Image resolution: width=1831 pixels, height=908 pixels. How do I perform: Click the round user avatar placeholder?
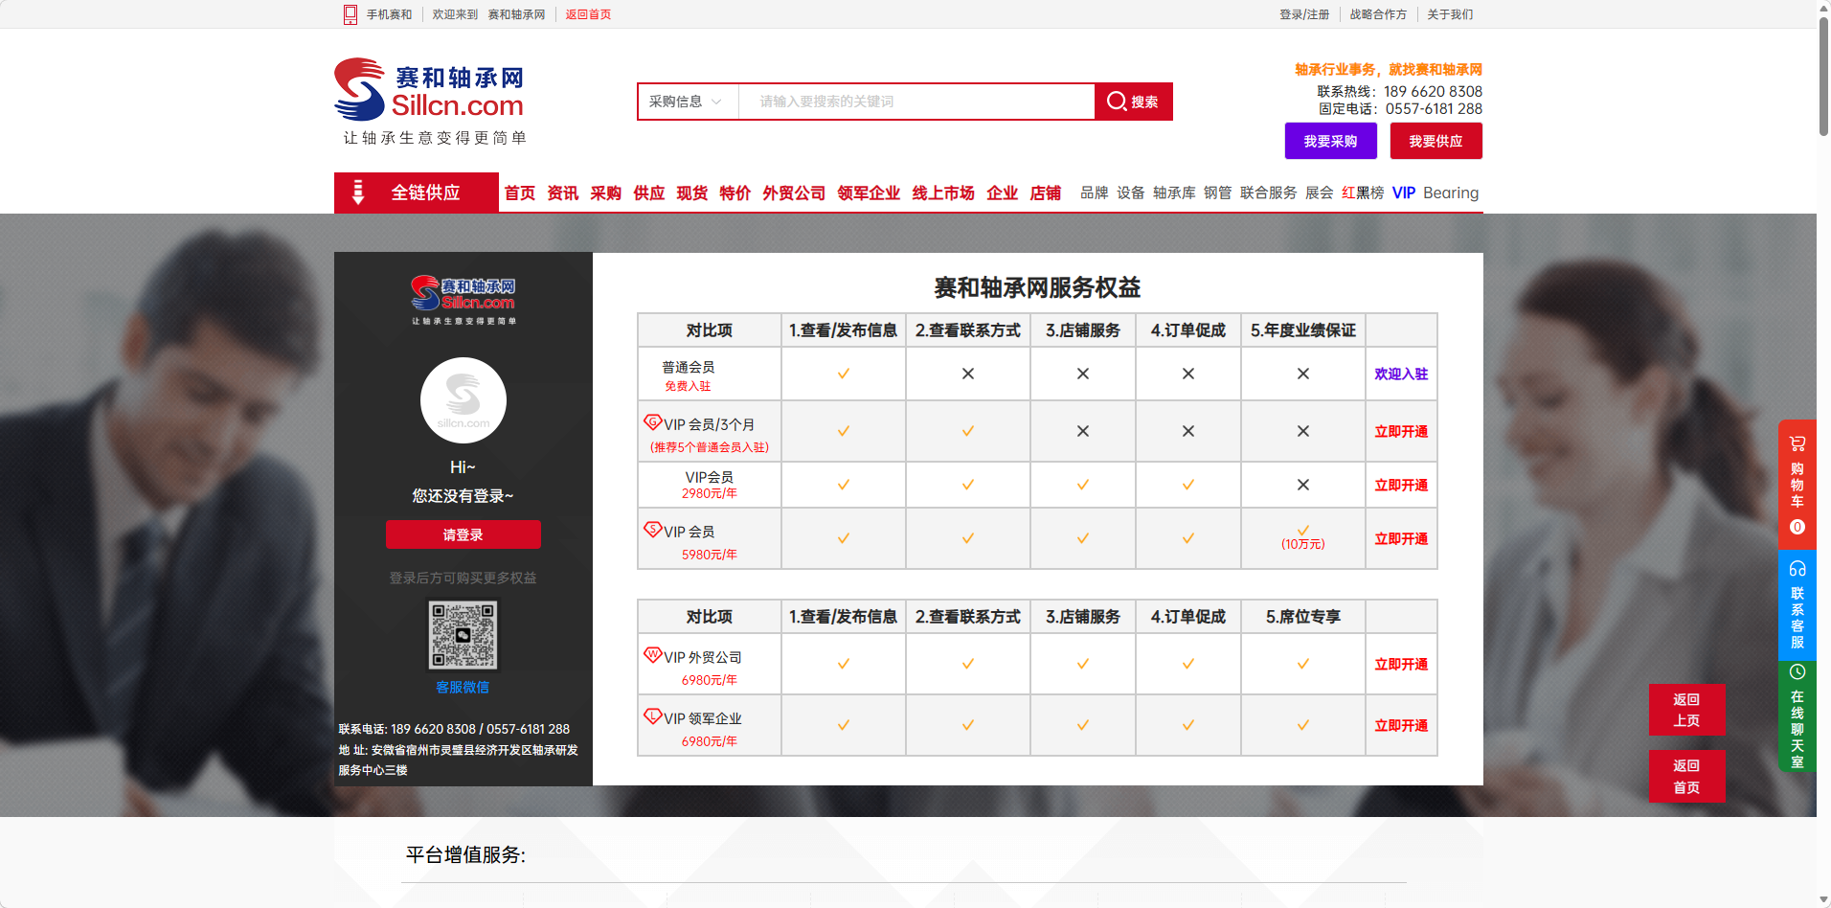[x=463, y=400]
